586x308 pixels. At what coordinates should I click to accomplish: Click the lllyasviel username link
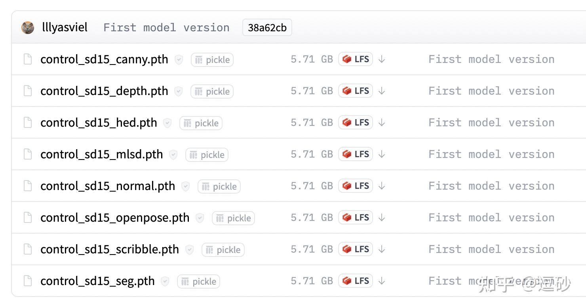click(65, 28)
